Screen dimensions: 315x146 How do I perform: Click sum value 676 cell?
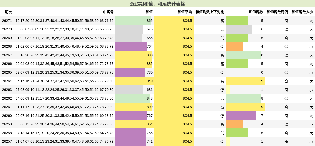coord(135,29)
